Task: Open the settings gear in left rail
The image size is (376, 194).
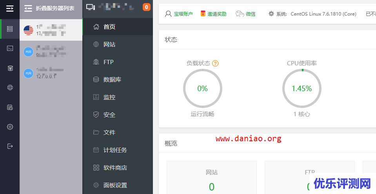Action: (x=10, y=127)
